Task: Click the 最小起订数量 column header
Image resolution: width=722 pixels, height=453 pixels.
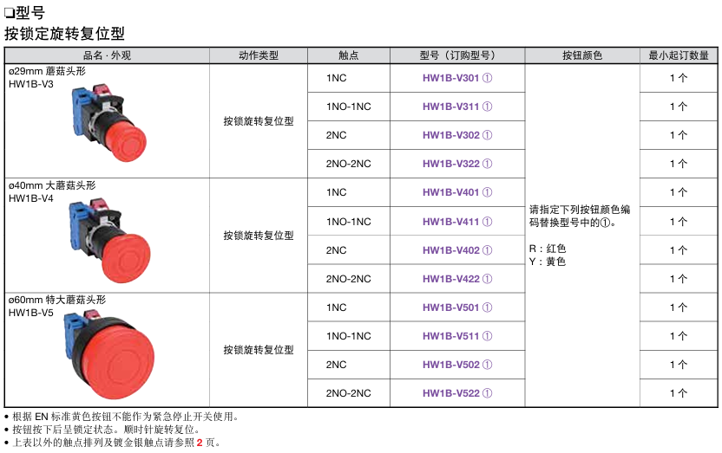Action: click(679, 55)
